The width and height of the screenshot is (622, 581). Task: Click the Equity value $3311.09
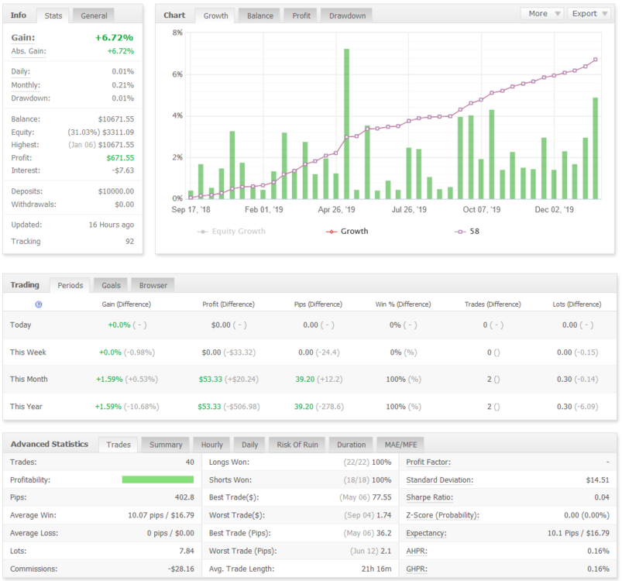[x=119, y=132]
